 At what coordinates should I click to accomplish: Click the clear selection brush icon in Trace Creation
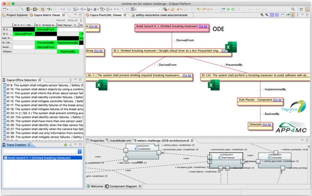click(x=70, y=145)
